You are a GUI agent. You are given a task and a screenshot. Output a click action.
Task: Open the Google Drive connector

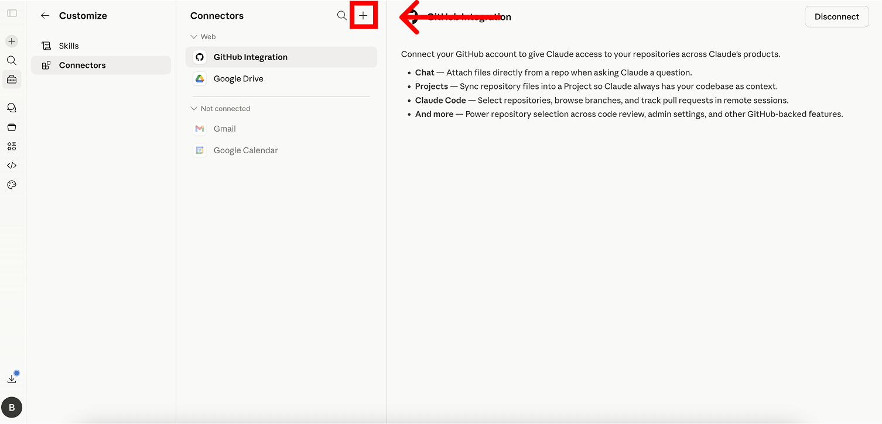click(x=281, y=79)
